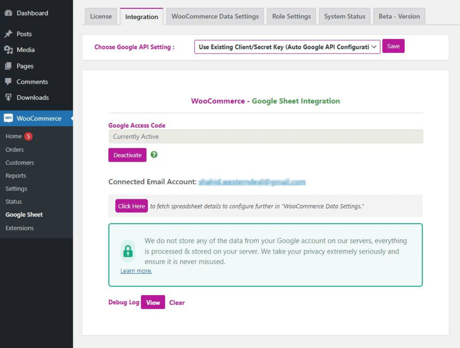Open WooCommerce Settings submenu item
The width and height of the screenshot is (460, 348).
16,188
